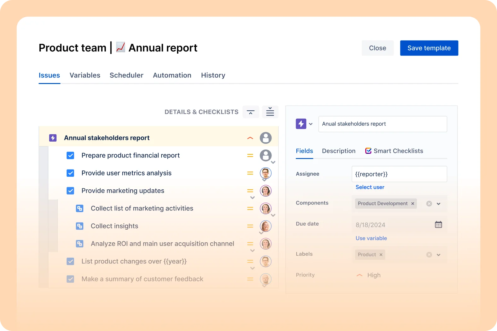The width and height of the screenshot is (497, 331).
Task: Switch to the Issues tab
Action: (49, 75)
